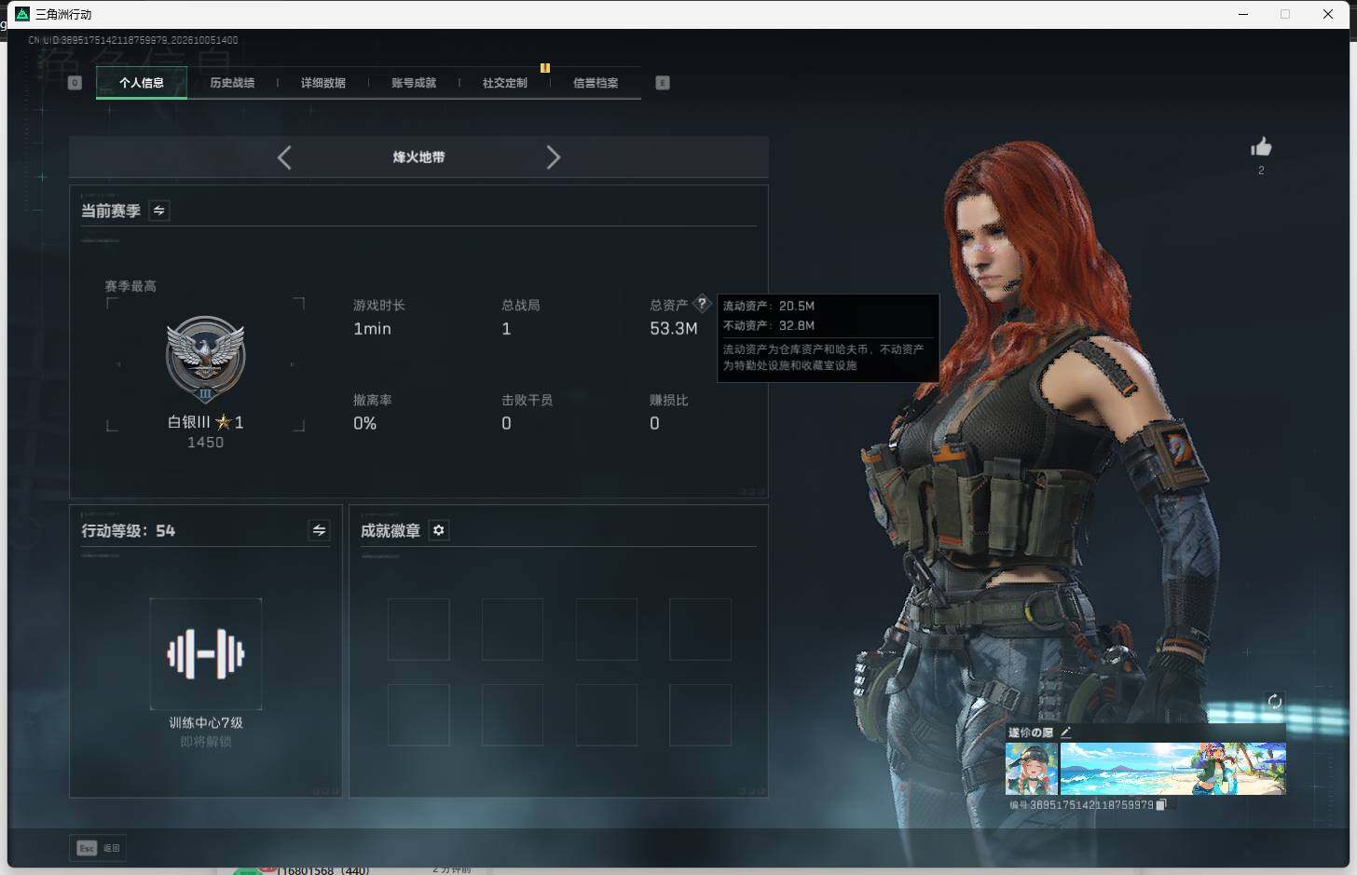
Task: Select the 账号成就 tab
Action: click(x=414, y=83)
